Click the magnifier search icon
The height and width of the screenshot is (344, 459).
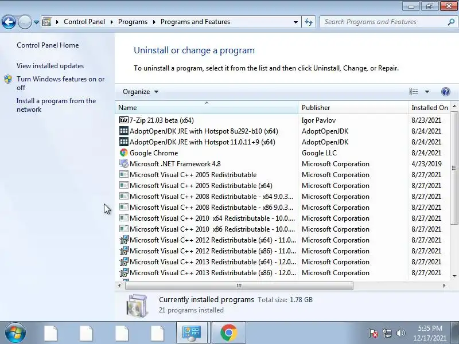pyautogui.click(x=451, y=22)
